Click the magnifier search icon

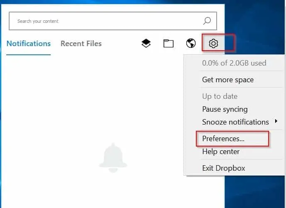(207, 21)
